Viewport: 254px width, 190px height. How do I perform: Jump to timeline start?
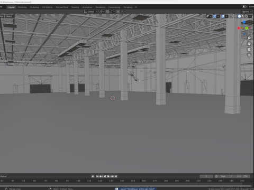(x=97, y=176)
